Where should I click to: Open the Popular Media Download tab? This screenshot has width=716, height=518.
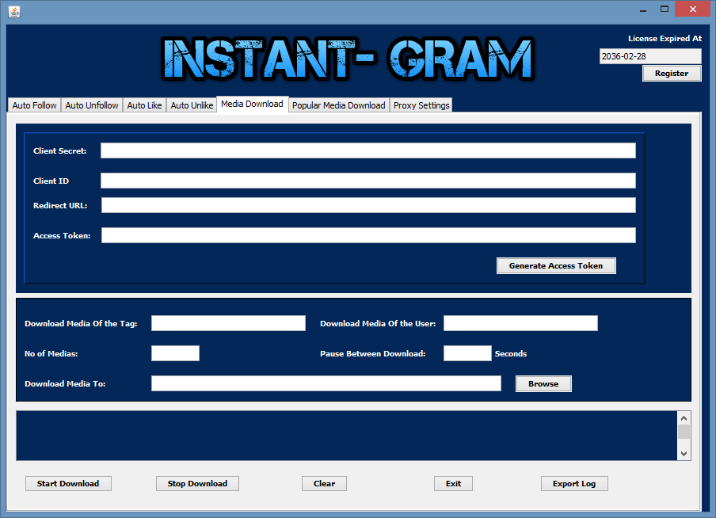(x=338, y=105)
